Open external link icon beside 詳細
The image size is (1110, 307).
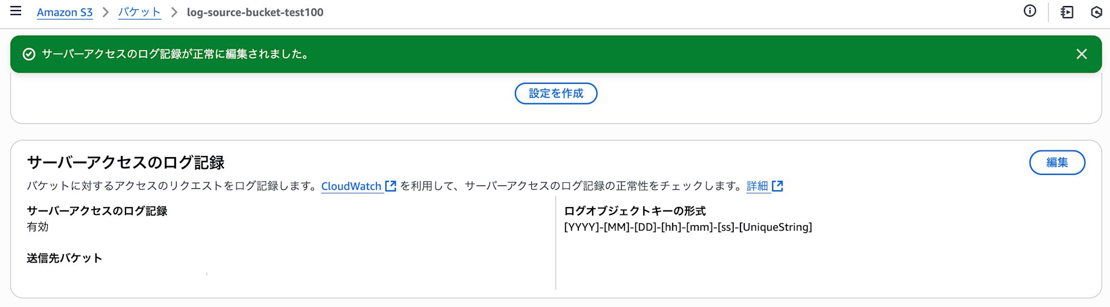tap(778, 186)
